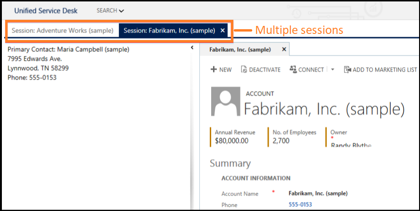This screenshot has width=420, height=211.
Task: Click the Primary Contact: Maria Campbell text
Action: tap(68, 49)
